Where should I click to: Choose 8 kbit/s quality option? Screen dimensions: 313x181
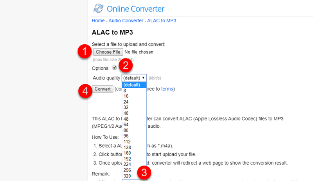[124, 90]
